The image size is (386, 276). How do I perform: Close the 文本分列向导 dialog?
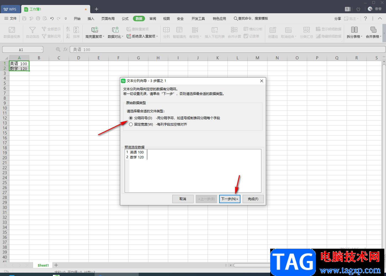[262, 81]
